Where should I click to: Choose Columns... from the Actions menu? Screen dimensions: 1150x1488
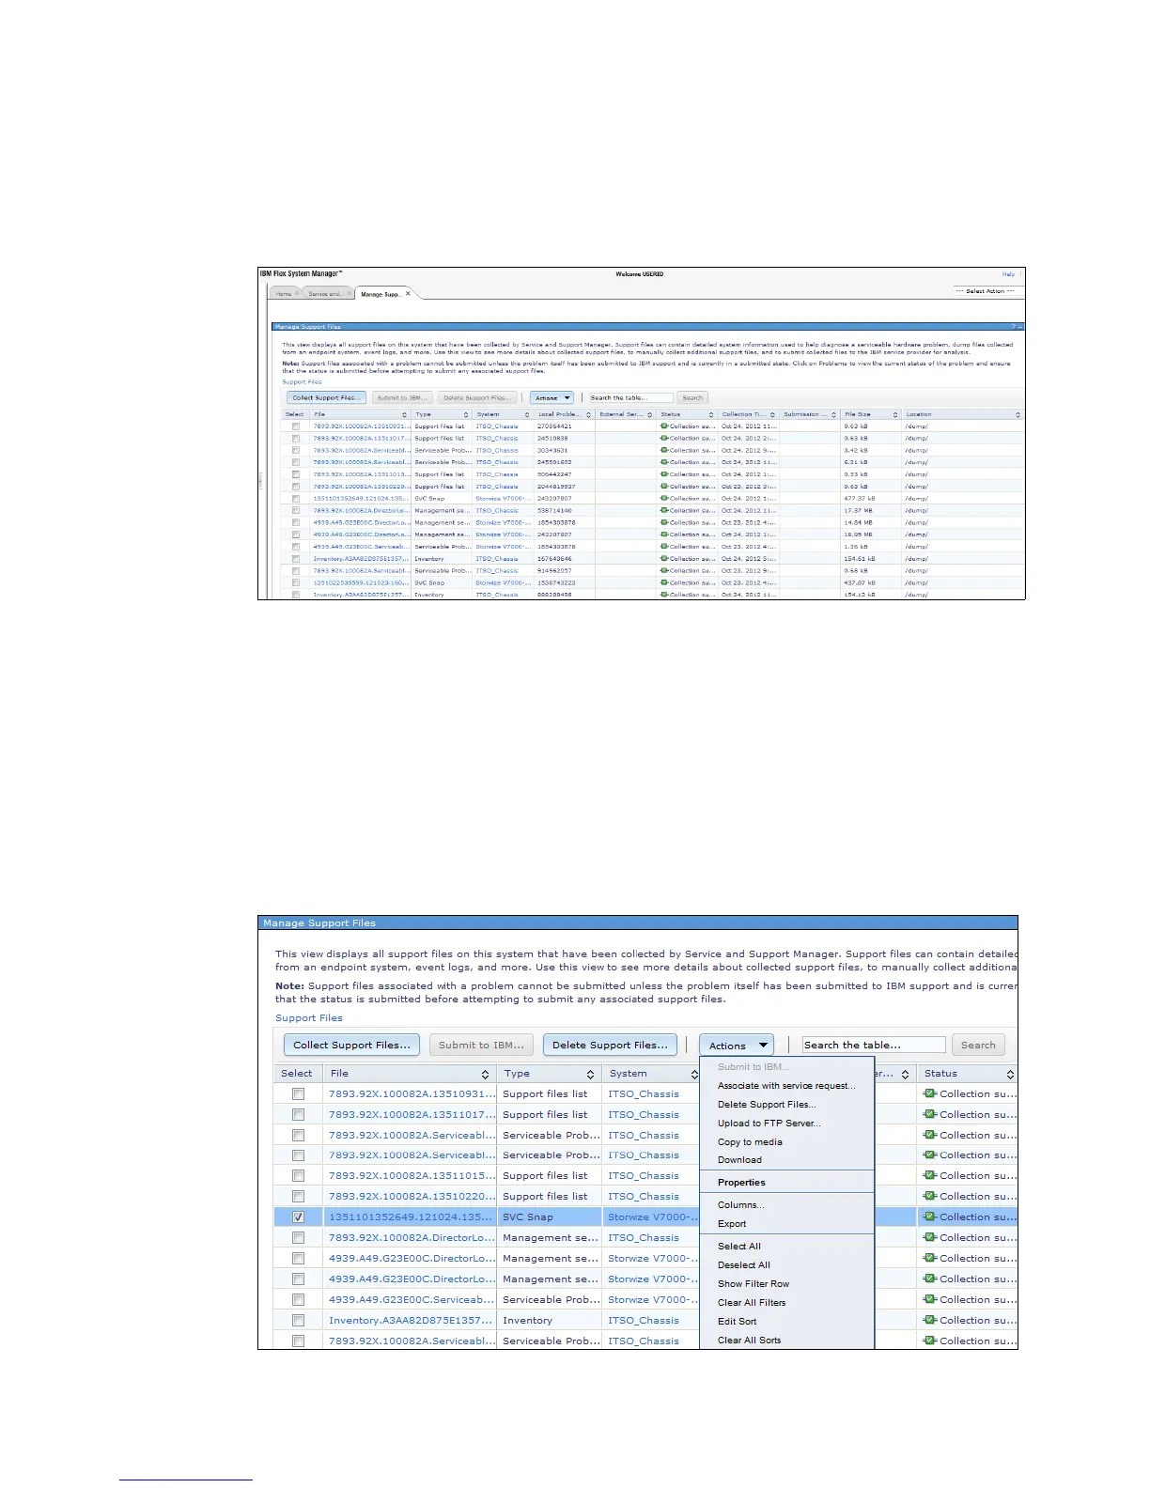click(741, 1205)
